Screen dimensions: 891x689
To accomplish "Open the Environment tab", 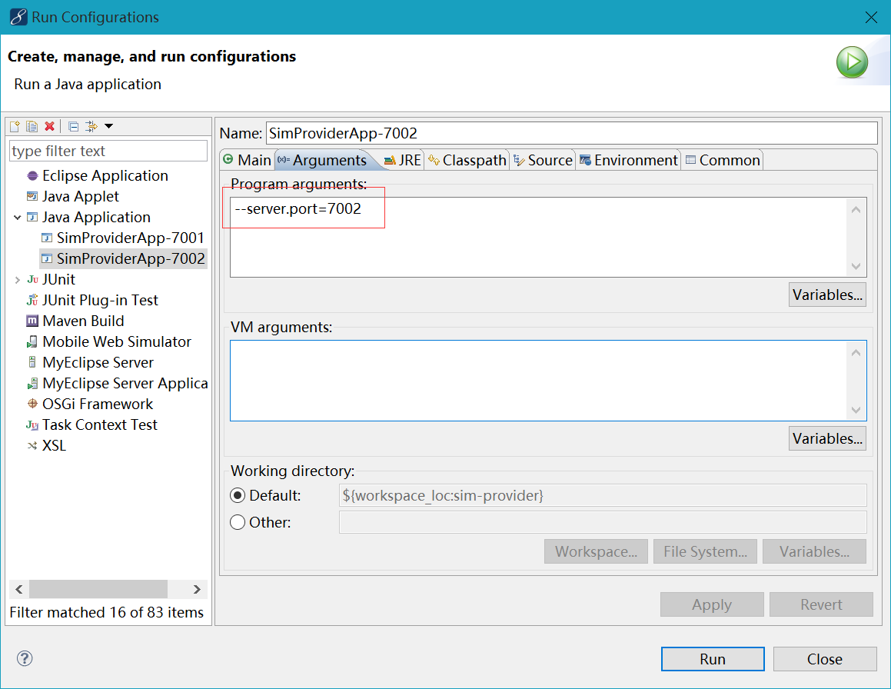I will (x=628, y=160).
